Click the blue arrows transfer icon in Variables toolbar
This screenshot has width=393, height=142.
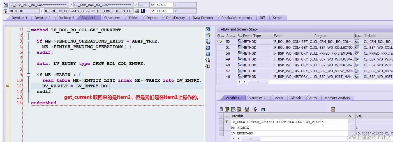click(x=255, y=109)
